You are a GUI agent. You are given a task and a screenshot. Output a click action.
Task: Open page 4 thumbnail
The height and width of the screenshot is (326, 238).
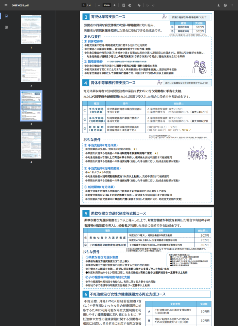pyautogui.click(x=31, y=144)
